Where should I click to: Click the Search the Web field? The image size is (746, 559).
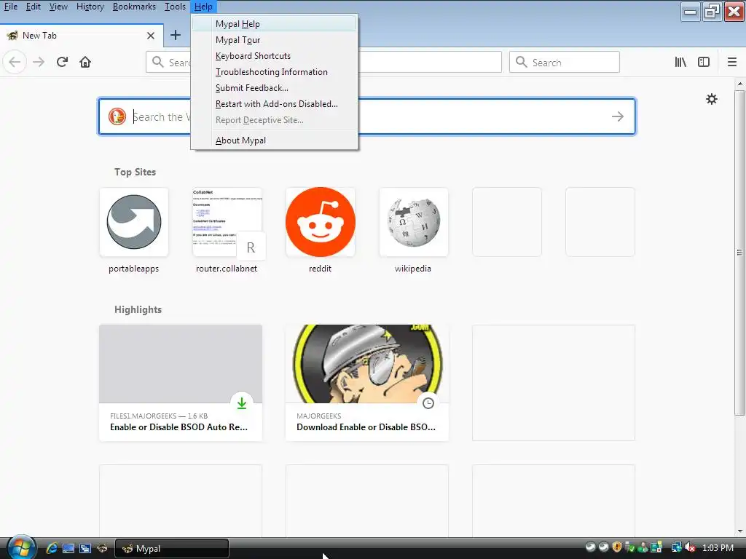pyautogui.click(x=366, y=116)
